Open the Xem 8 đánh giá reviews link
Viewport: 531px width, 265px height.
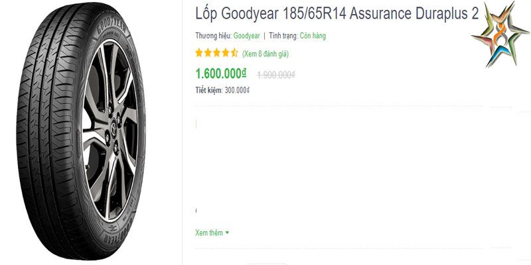point(265,54)
